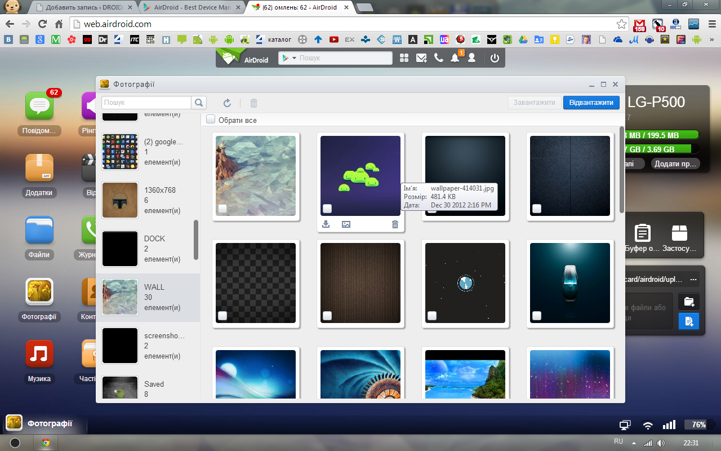Click the Відвантажити button
721x451 pixels.
591,103
